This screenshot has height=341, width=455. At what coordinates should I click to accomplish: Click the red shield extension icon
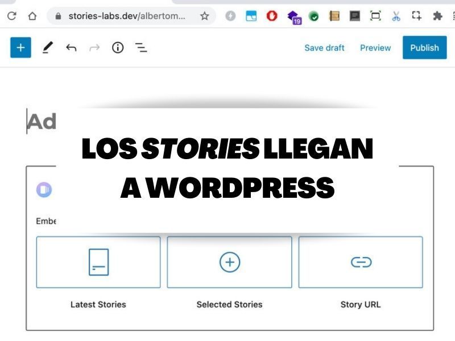point(272,16)
